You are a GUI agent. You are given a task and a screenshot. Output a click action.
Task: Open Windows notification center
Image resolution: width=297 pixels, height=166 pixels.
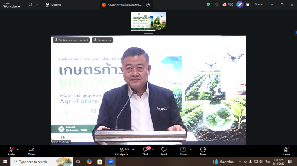[x=290, y=162]
